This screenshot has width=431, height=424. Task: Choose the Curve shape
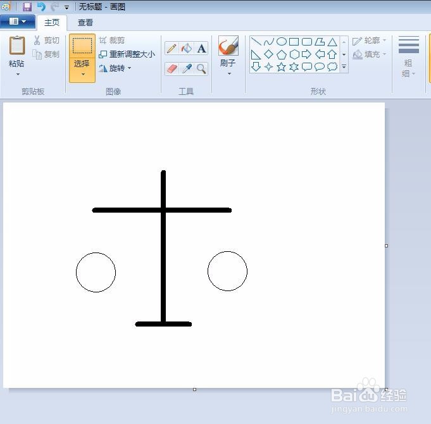pos(268,42)
